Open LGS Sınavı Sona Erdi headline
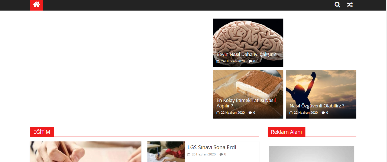The height and width of the screenshot is (162, 387). coord(212,147)
